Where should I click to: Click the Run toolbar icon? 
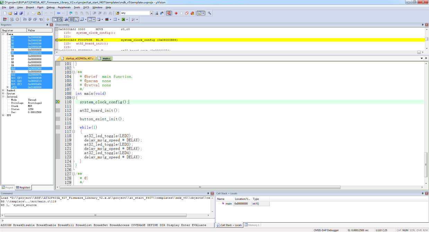pyautogui.click(x=11, y=19)
